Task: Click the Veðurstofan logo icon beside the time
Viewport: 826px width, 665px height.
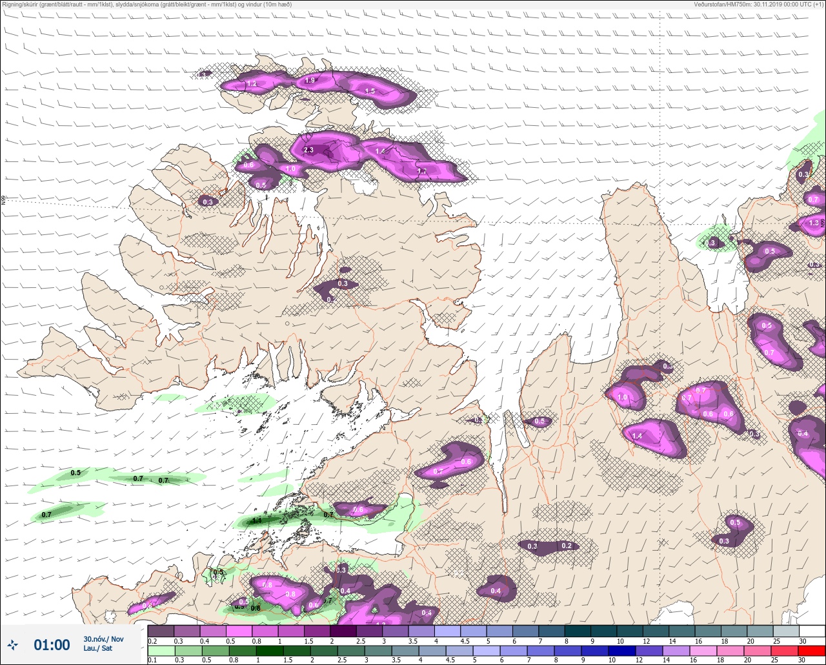Action: [x=13, y=644]
